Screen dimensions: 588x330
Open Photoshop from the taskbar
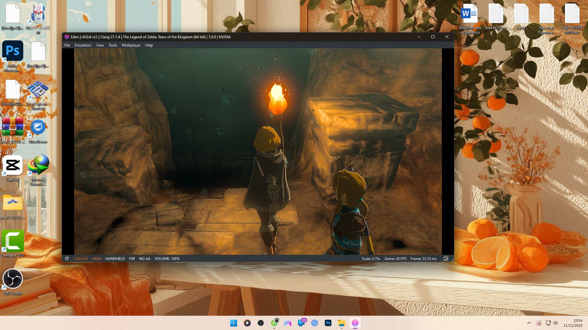click(x=328, y=323)
